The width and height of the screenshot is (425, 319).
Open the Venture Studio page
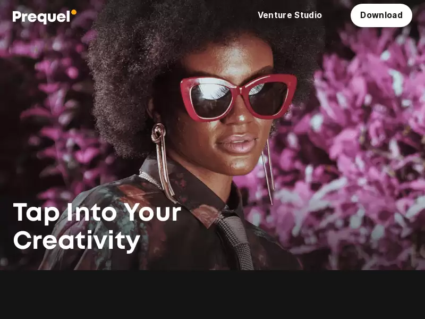click(x=290, y=15)
